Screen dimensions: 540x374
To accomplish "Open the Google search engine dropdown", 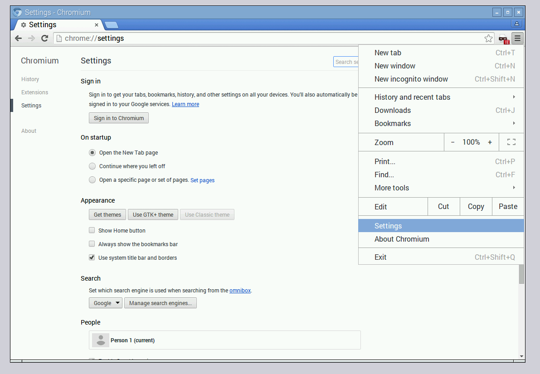I will [x=106, y=303].
